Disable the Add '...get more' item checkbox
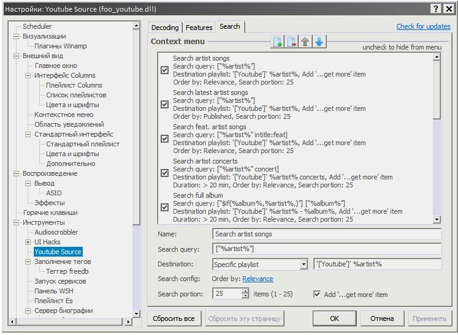458x335 pixels. coord(317,294)
